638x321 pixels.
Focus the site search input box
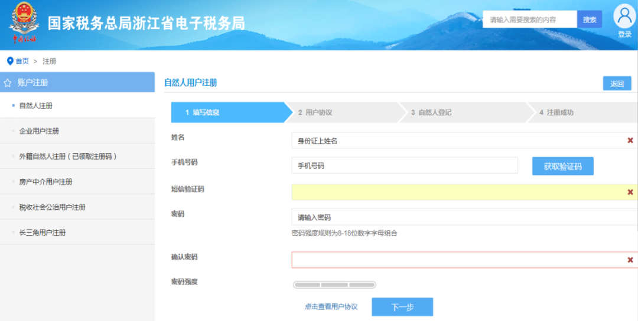click(x=530, y=19)
